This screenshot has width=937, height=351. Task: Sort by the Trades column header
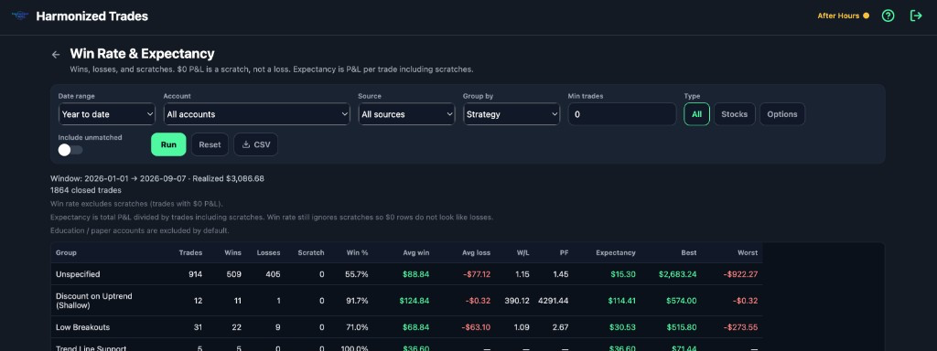coord(190,252)
